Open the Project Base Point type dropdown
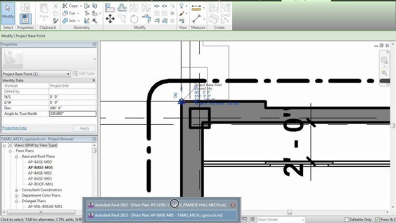Screen dimensions: 396x223 36,74
